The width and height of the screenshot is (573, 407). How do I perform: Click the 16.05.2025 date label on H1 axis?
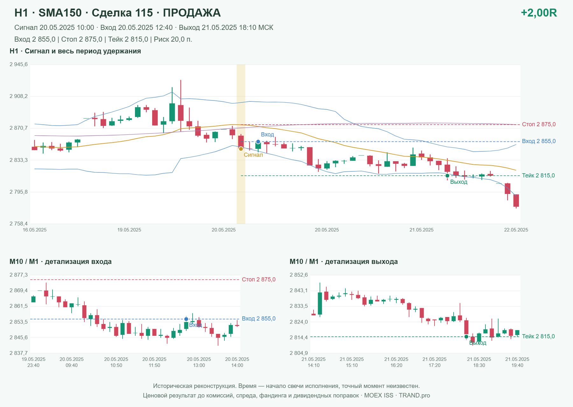tap(34, 230)
